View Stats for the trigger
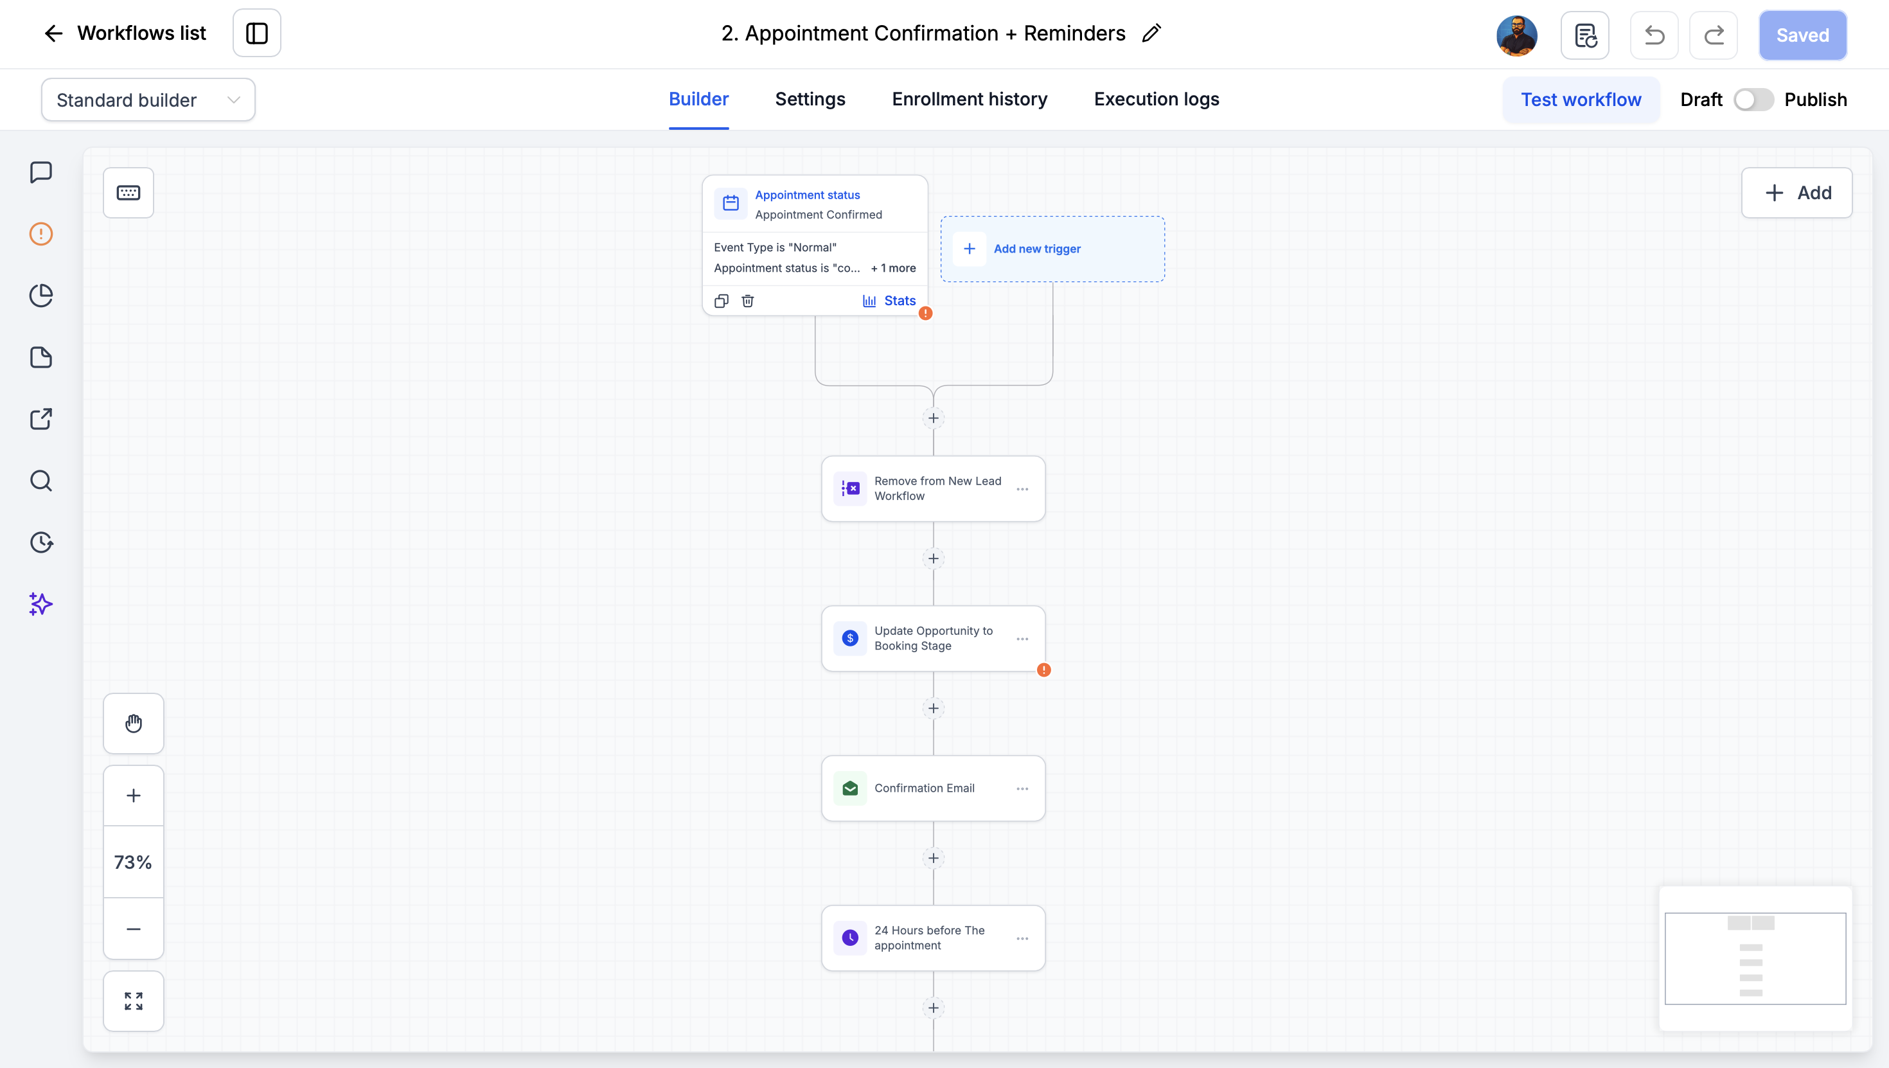 tap(889, 301)
